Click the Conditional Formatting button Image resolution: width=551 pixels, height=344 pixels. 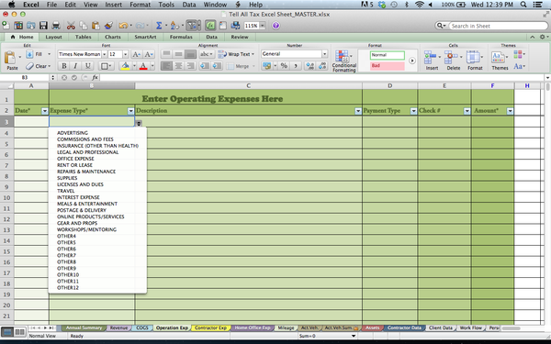coord(344,61)
